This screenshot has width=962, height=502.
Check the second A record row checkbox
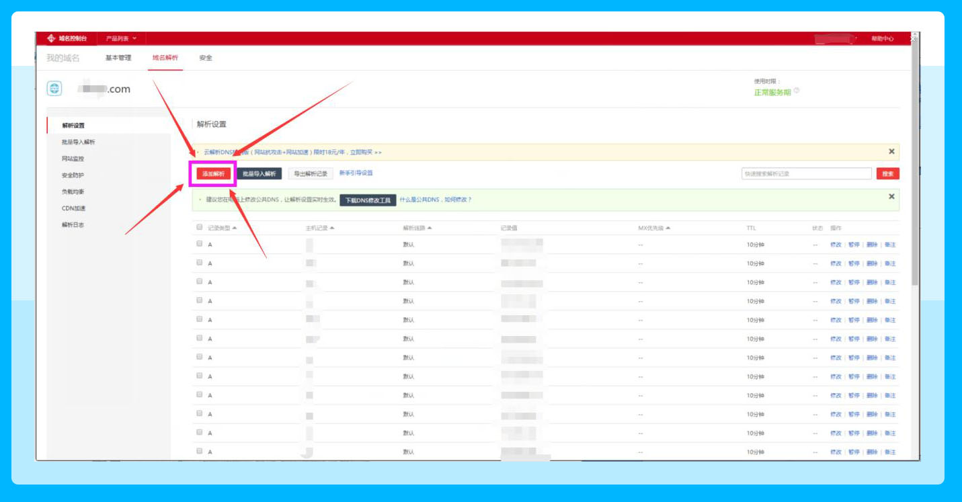(200, 263)
